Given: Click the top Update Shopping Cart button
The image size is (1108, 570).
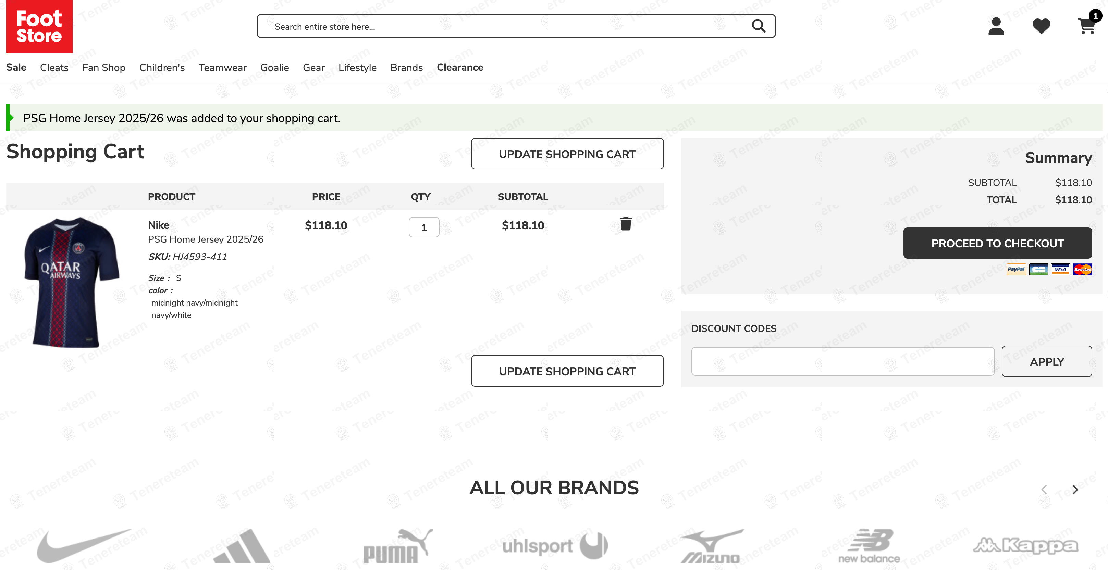Looking at the screenshot, I should [x=567, y=154].
